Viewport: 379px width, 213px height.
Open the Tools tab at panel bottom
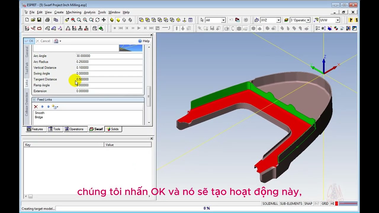click(54, 129)
